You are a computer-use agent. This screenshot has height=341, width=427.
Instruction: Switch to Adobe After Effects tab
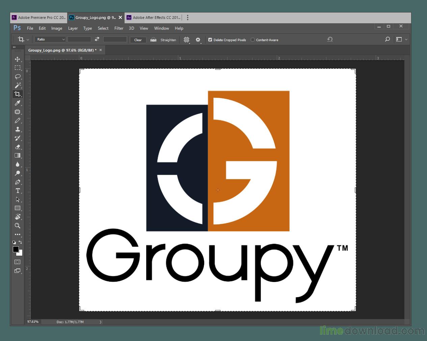[154, 18]
